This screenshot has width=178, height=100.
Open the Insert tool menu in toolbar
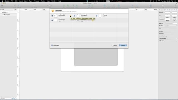pos(2,6)
